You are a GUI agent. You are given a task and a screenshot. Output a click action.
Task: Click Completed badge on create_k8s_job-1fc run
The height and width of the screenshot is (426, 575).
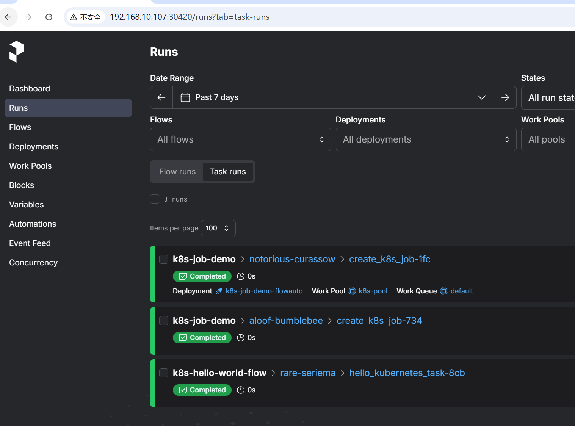pos(202,276)
